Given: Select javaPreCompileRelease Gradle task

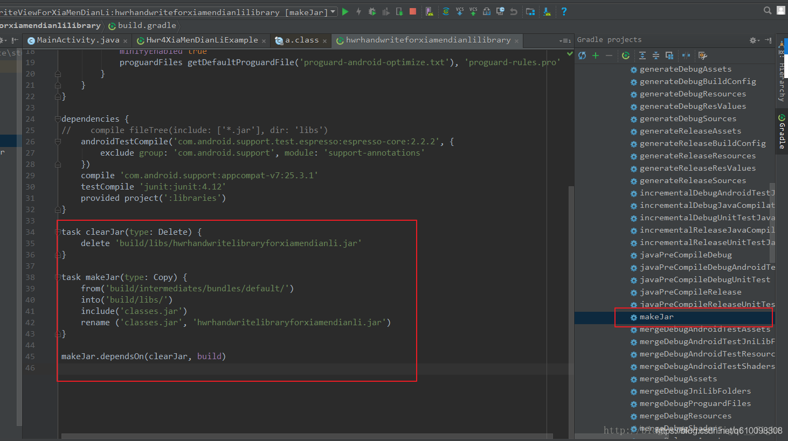Looking at the screenshot, I should [x=690, y=292].
